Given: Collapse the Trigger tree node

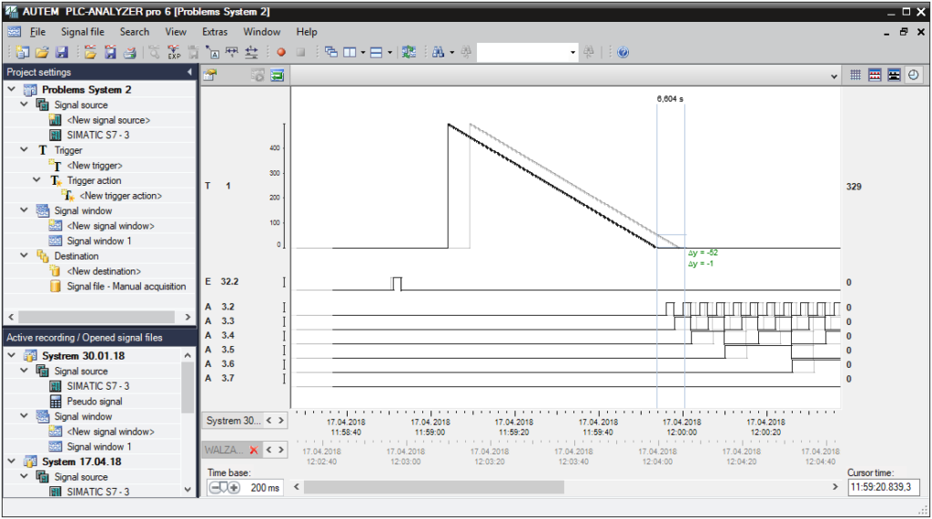Looking at the screenshot, I should 24,150.
